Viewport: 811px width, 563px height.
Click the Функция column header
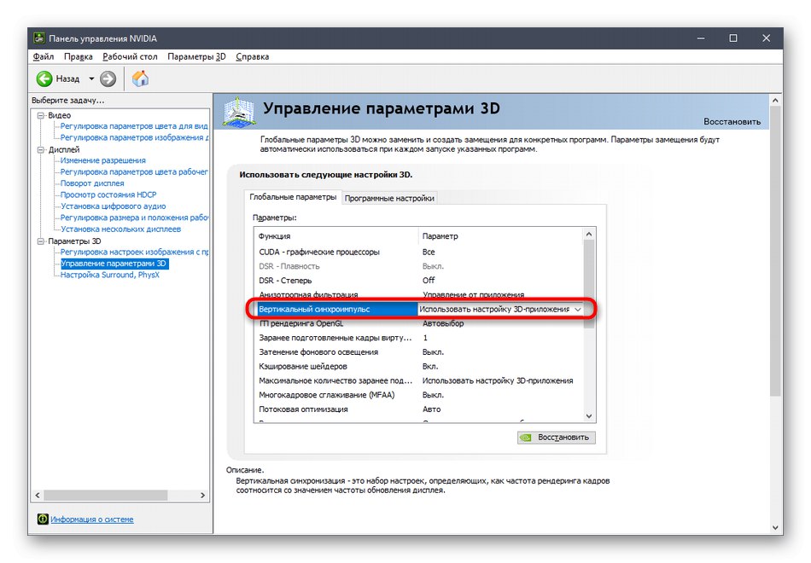click(x=336, y=236)
